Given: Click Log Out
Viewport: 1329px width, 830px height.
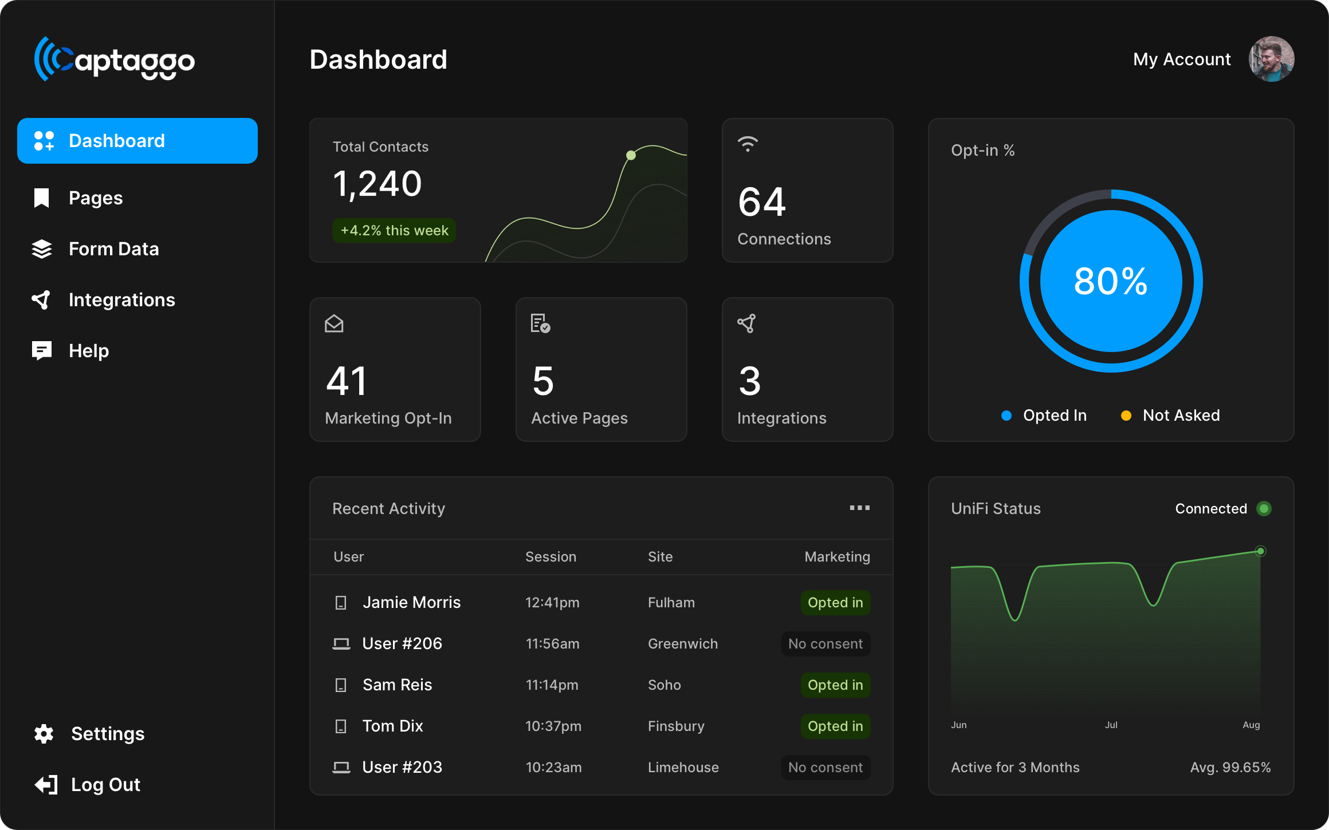Looking at the screenshot, I should point(105,785).
